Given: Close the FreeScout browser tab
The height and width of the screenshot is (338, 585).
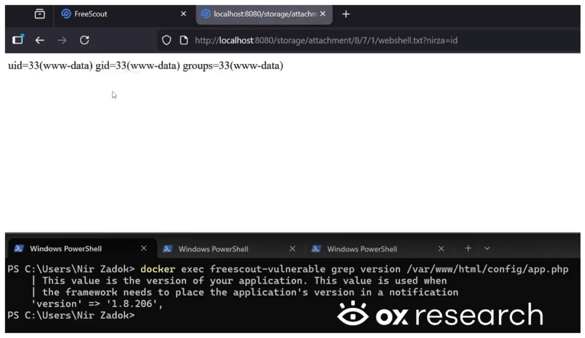Looking at the screenshot, I should tap(183, 14).
